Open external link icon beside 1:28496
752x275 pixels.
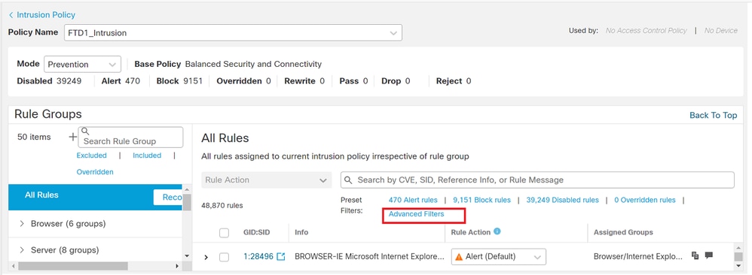281,257
